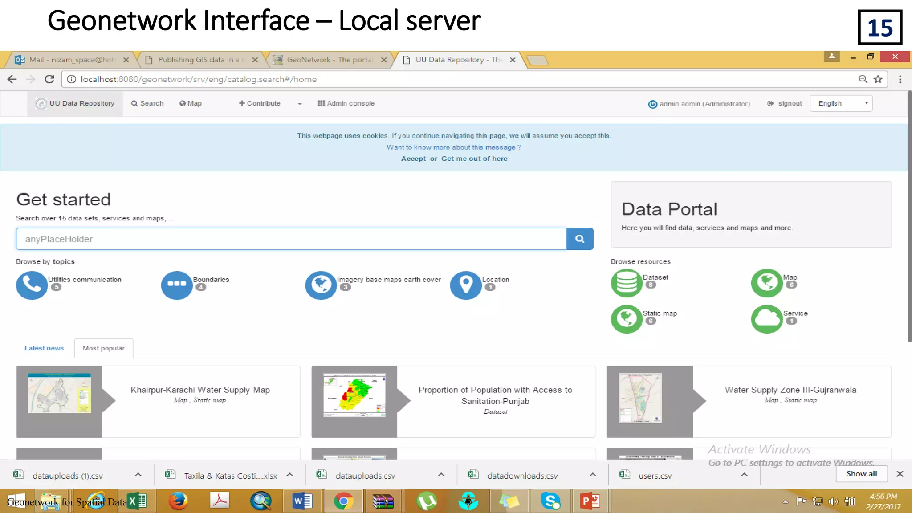Bookmark page with star icon

click(x=878, y=79)
